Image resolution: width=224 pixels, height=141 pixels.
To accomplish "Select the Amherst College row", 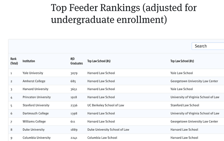I will point(116,81).
